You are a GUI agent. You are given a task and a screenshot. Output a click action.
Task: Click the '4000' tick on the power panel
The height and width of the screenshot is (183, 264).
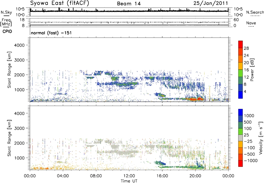[19, 45]
